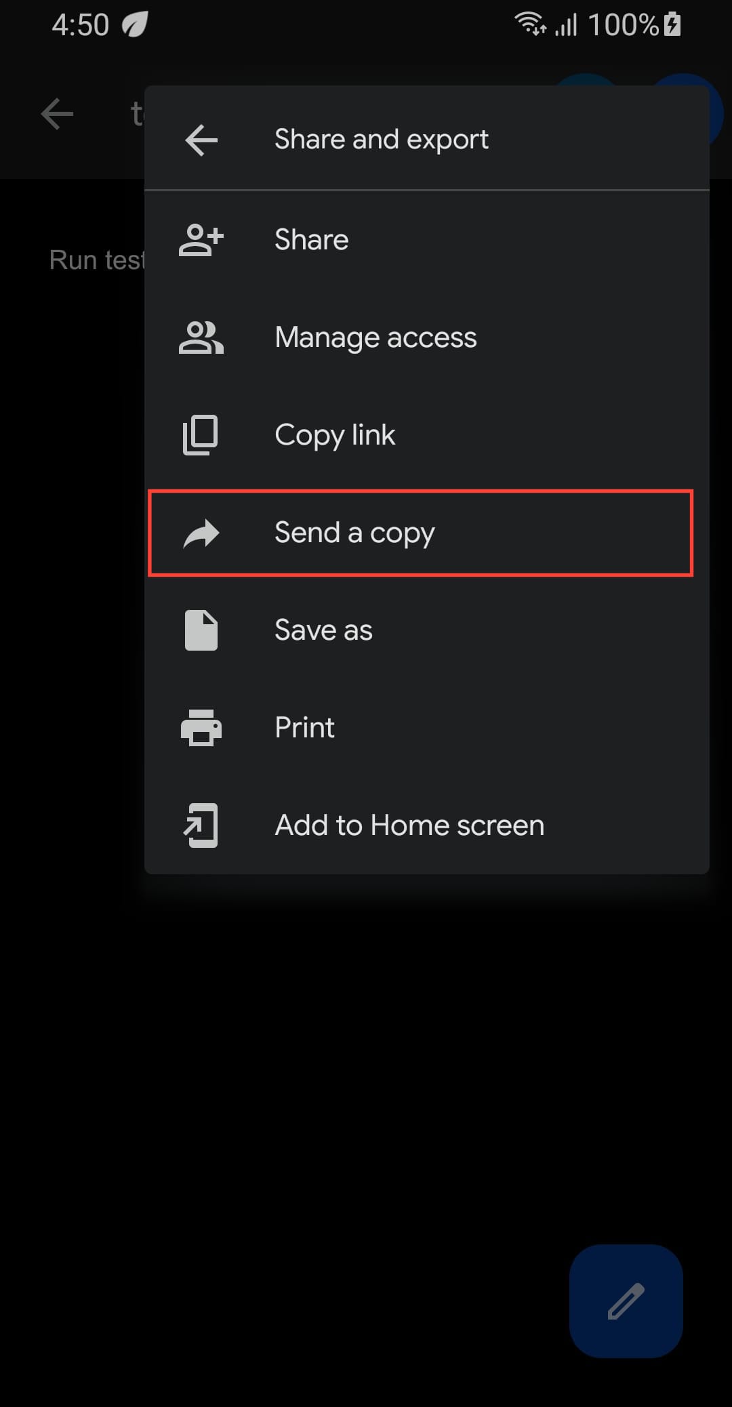Image resolution: width=732 pixels, height=1407 pixels.
Task: Select Send a copy option
Action: coord(354,533)
